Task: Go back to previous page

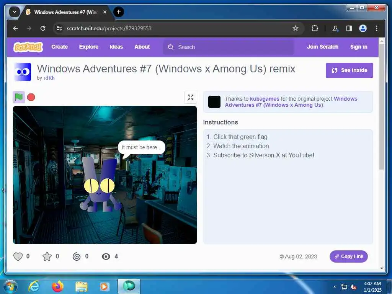Action: [15, 28]
